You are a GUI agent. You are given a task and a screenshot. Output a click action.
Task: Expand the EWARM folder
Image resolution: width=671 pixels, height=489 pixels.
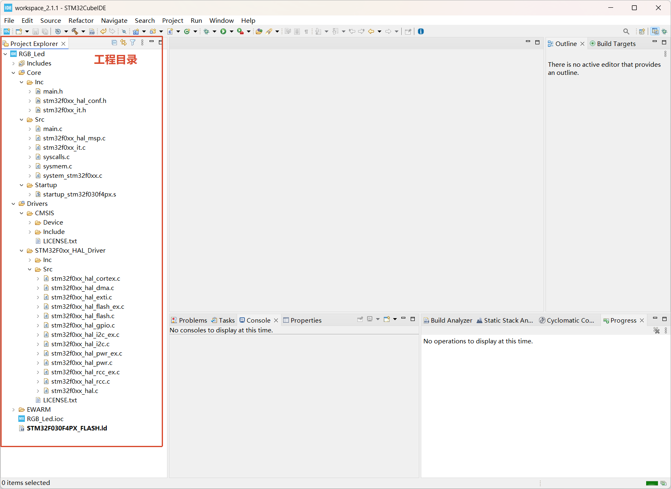pyautogui.click(x=13, y=409)
